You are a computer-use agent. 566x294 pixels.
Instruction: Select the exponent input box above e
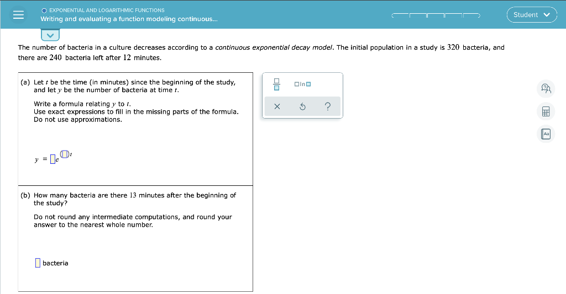point(64,154)
